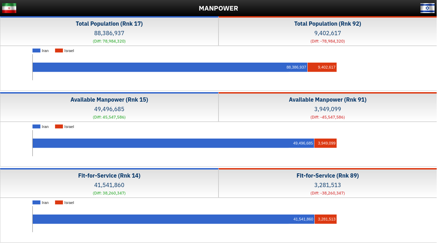Select Fit-for-Service (Rnk 14) heading
Viewport: 437px width, 243px height.
(x=109, y=175)
